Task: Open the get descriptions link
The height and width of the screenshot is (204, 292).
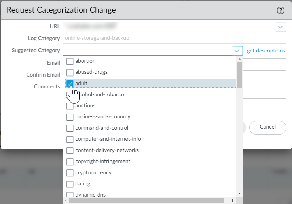Action: pyautogui.click(x=266, y=51)
